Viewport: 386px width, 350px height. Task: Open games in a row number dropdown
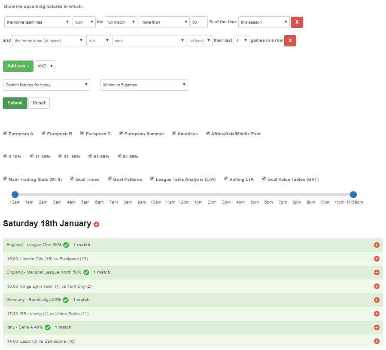[241, 41]
